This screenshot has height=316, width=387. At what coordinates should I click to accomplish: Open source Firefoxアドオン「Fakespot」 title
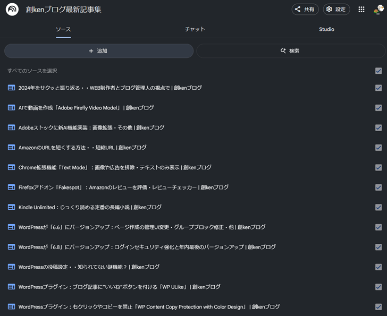[123, 187]
